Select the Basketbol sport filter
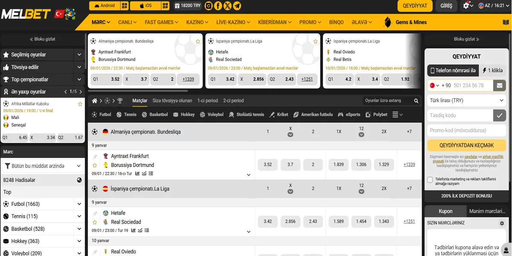This screenshot has width=512, height=256. 155,114
